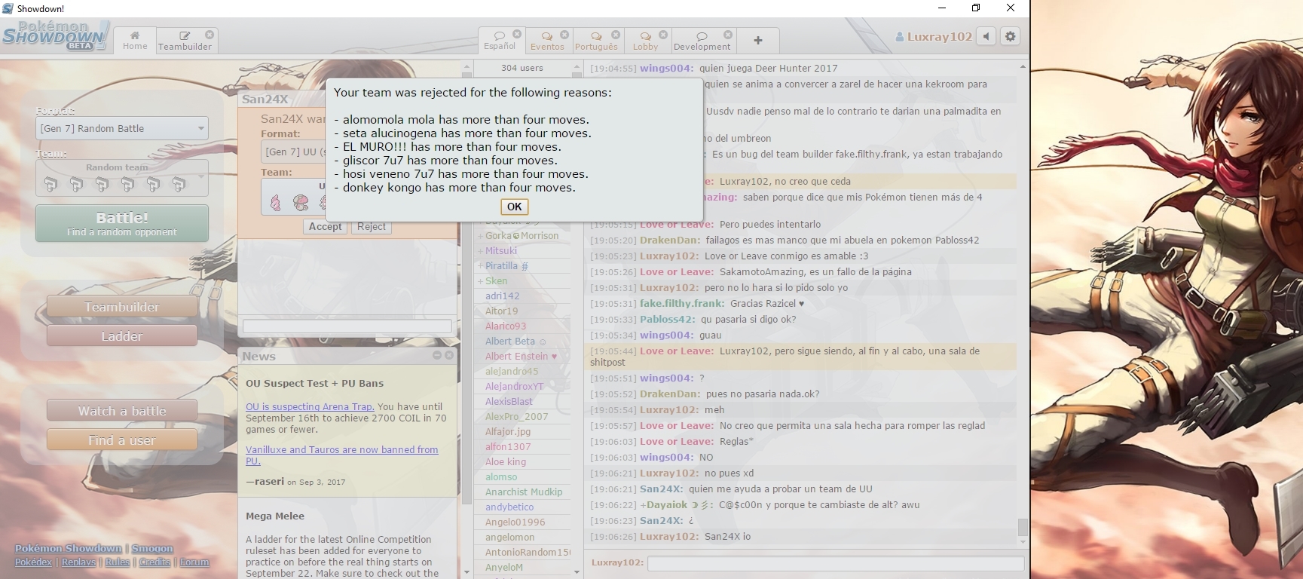The image size is (1303, 579).
Task: Open the Replays footer link
Action: [x=78, y=562]
